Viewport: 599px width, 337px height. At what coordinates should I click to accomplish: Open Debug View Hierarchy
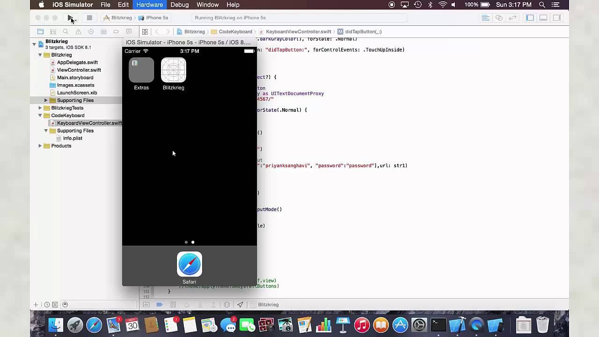pyautogui.click(x=226, y=305)
